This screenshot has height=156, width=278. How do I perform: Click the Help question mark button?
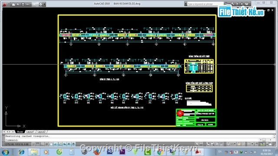tap(246, 4)
